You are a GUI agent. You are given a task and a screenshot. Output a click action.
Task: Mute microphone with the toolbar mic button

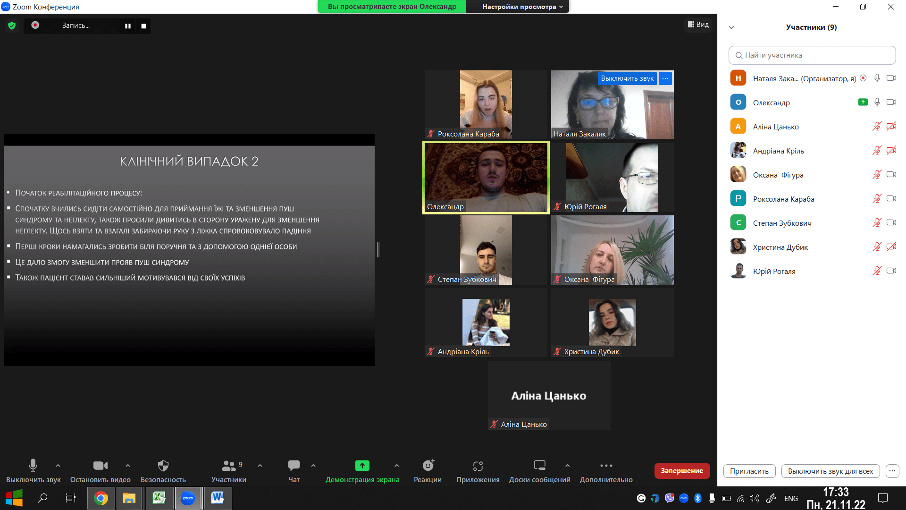(33, 466)
